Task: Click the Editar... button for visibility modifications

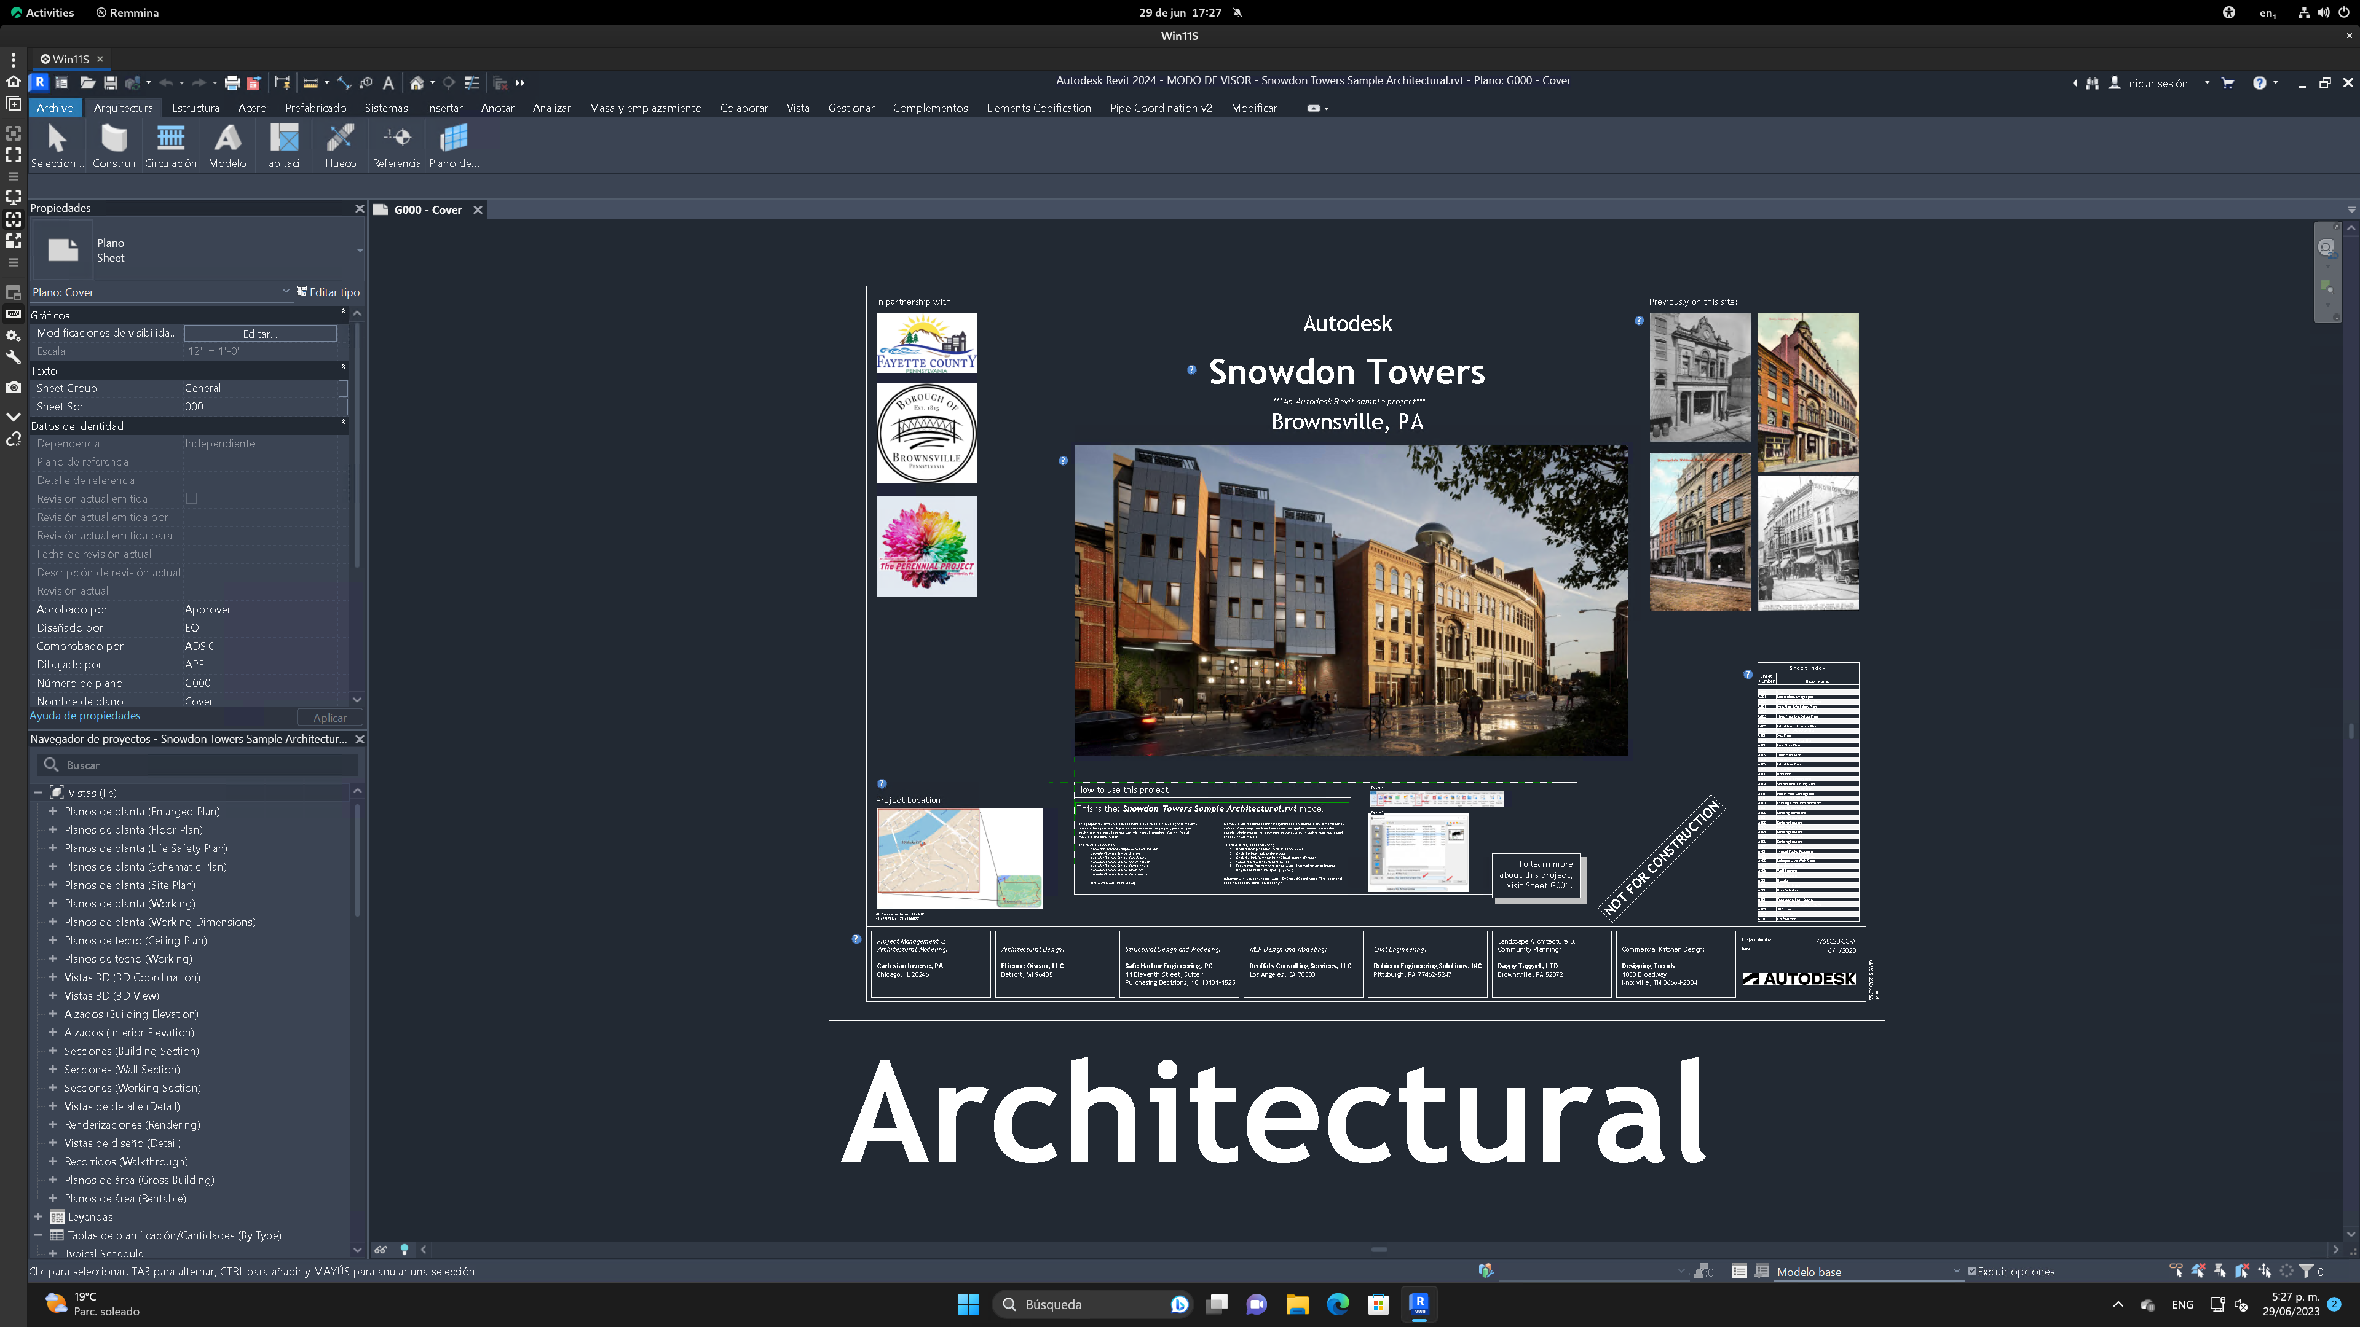Action: [x=259, y=334]
